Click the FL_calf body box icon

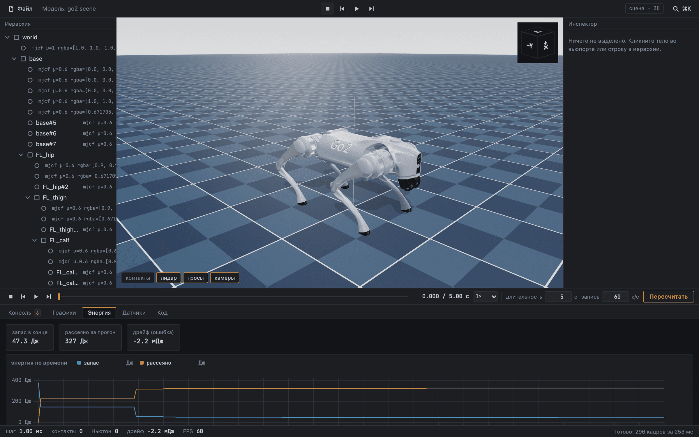44,240
